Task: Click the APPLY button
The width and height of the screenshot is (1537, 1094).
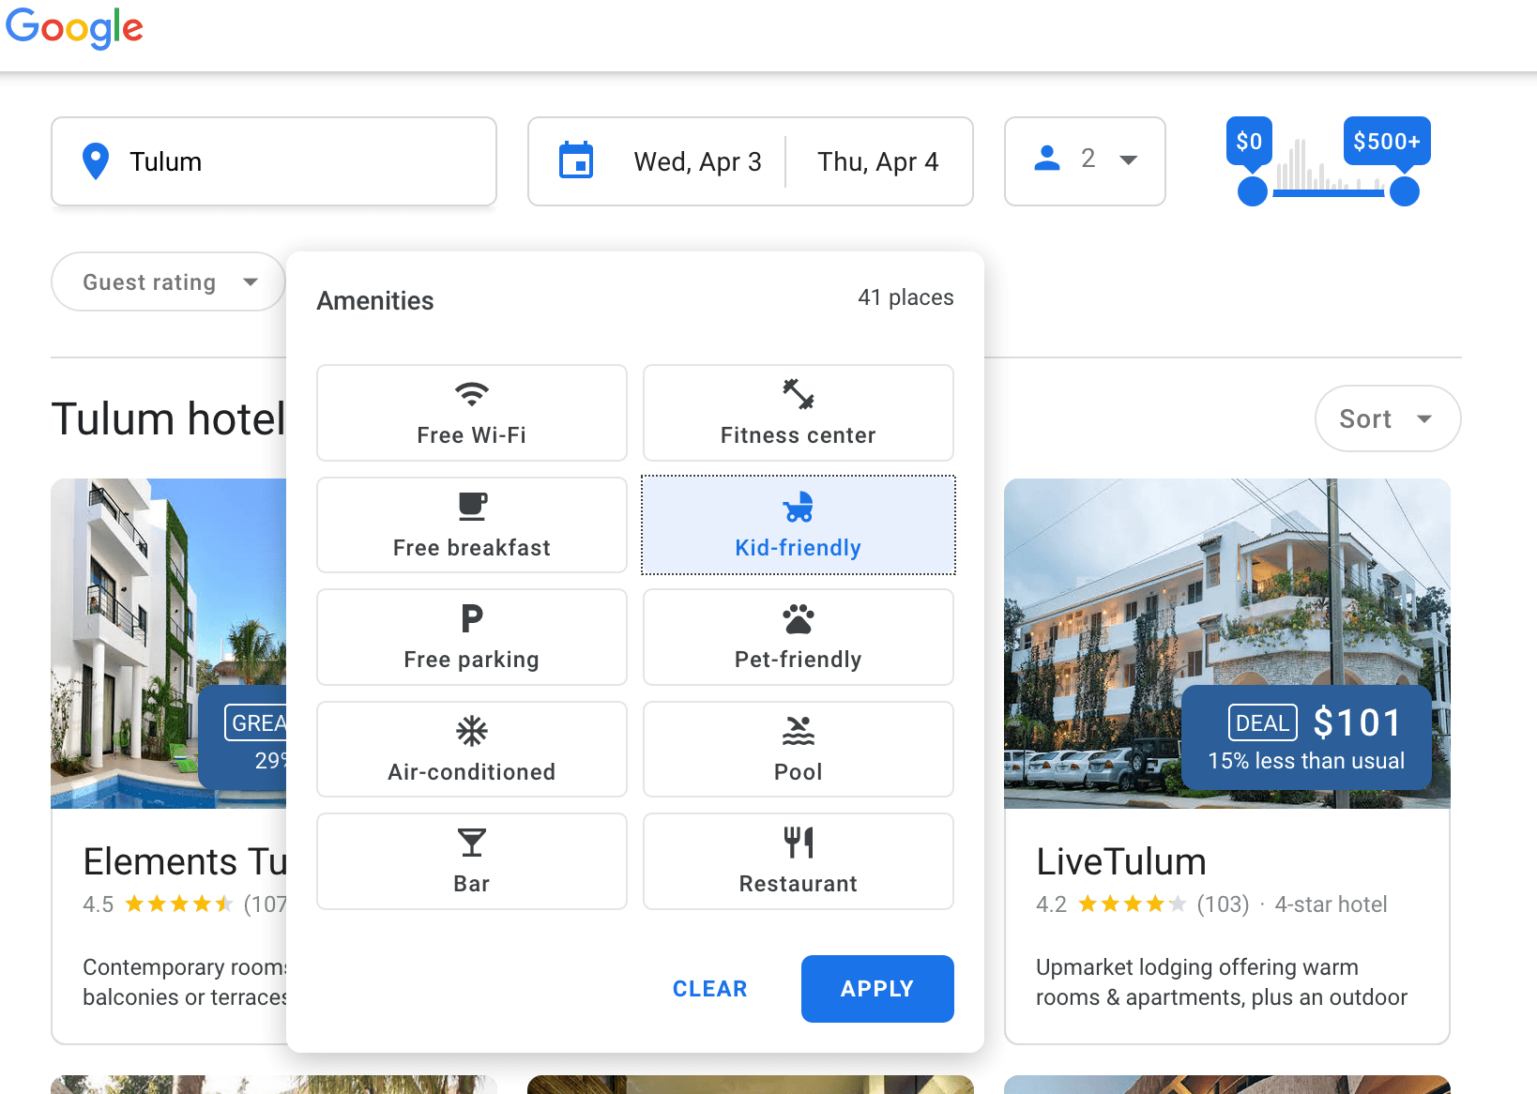Action: point(877,989)
